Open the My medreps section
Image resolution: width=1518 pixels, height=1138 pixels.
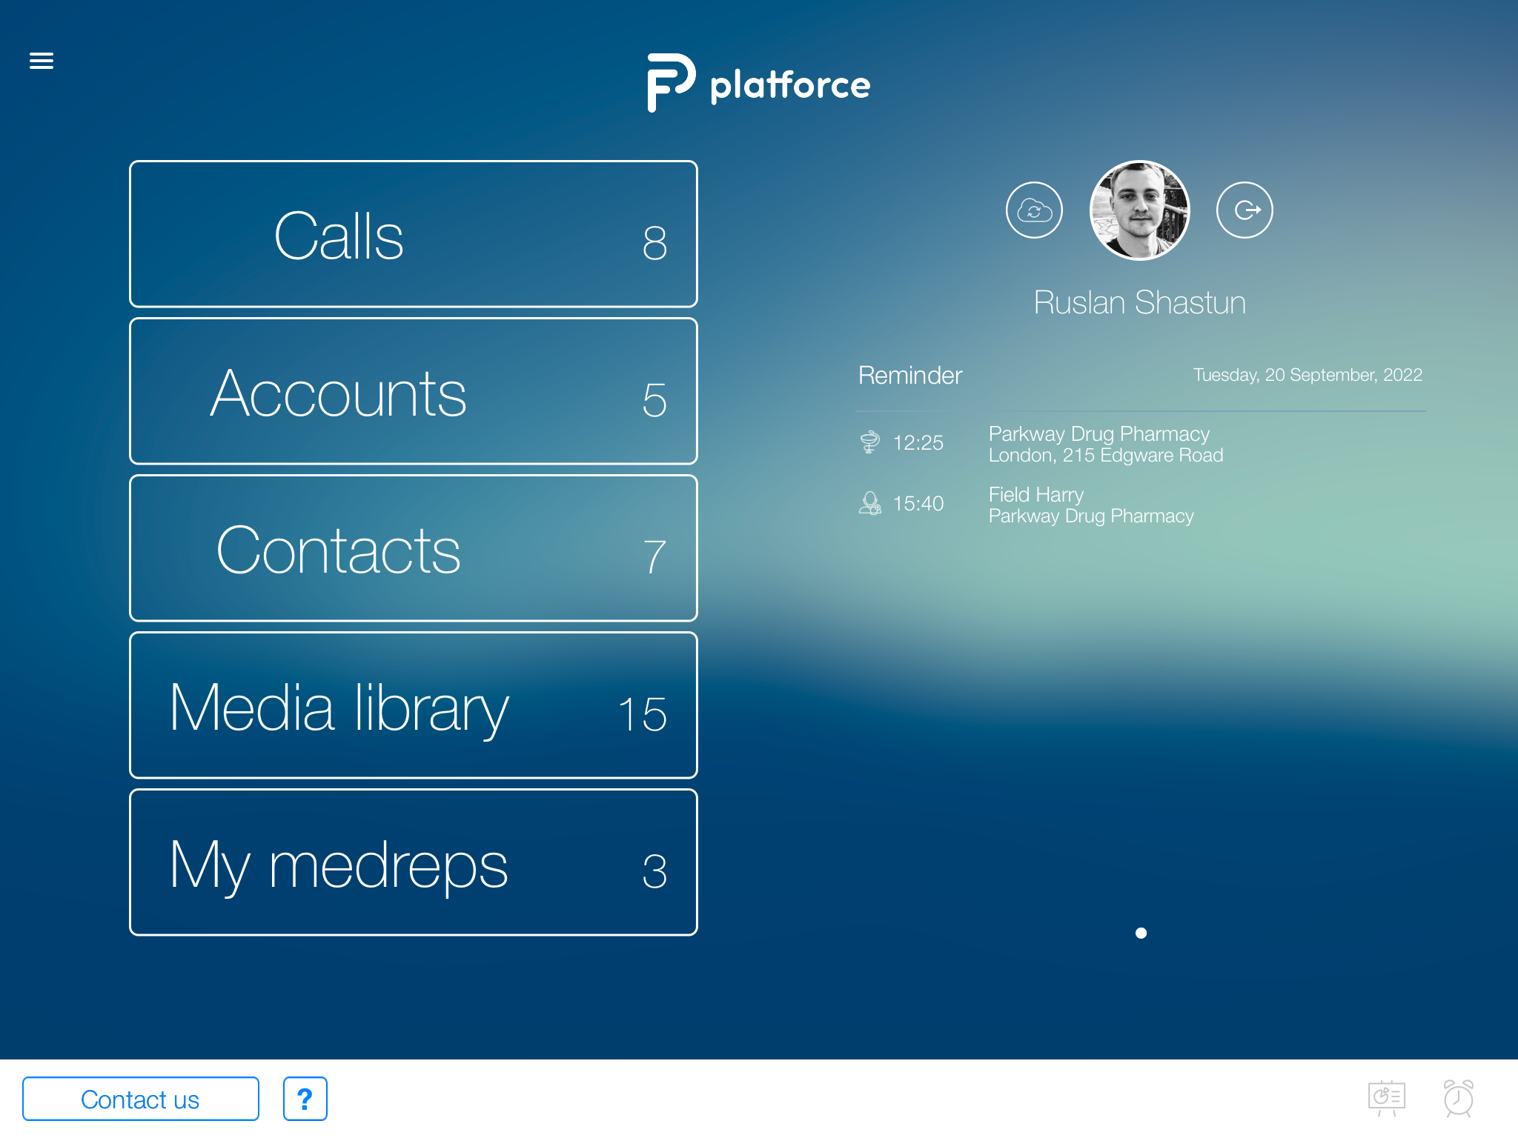pyautogui.click(x=413, y=862)
